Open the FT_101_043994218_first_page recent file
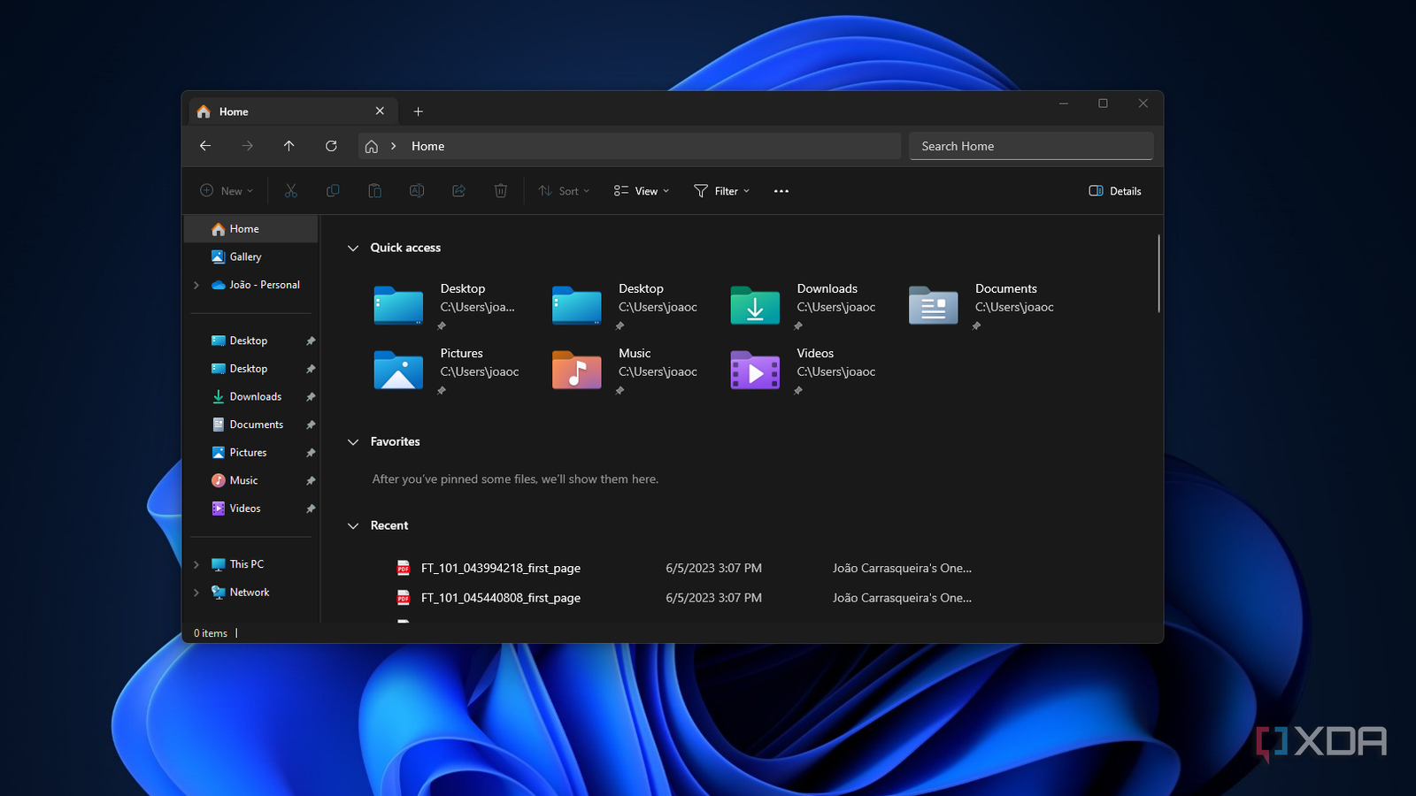 tap(500, 569)
